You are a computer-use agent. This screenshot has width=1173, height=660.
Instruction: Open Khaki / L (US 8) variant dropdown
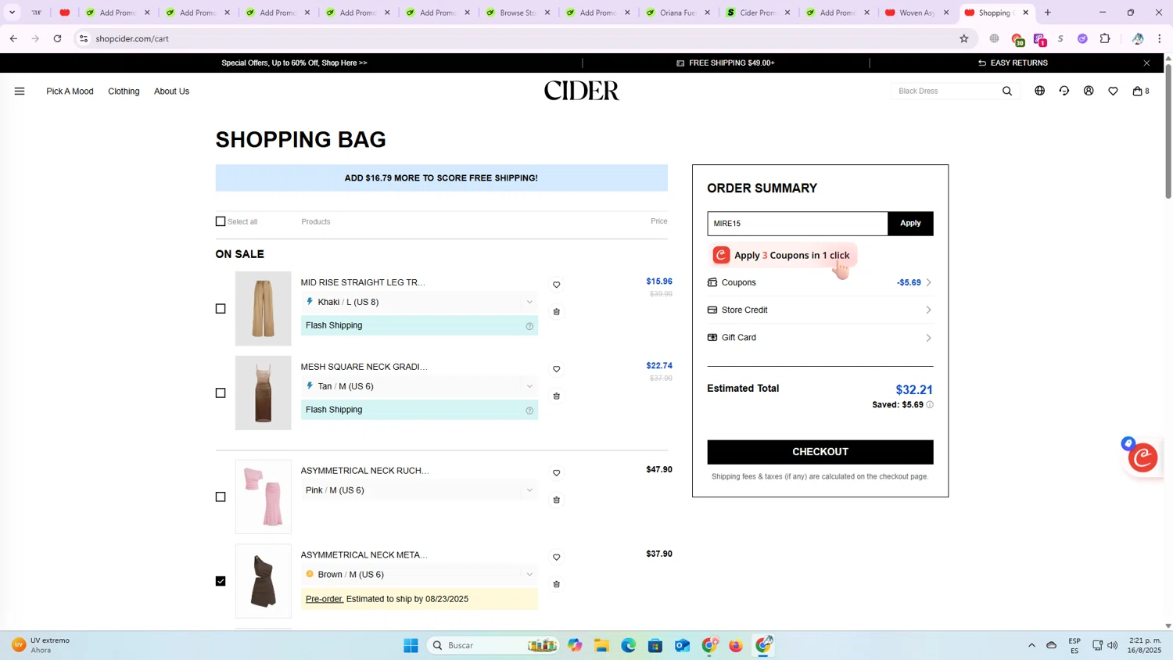point(419,302)
